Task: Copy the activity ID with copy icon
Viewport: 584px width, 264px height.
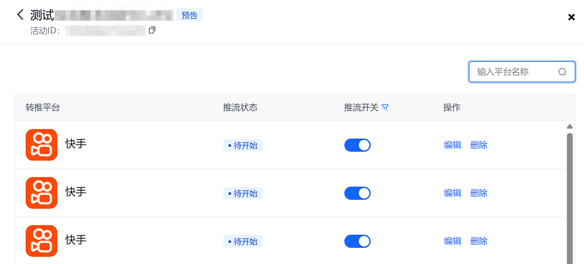Action: tap(152, 30)
